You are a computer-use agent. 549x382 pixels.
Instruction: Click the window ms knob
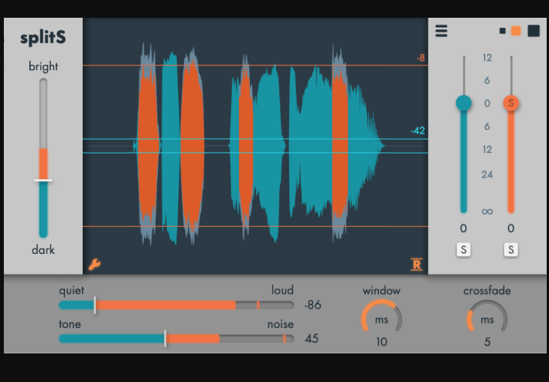(381, 319)
